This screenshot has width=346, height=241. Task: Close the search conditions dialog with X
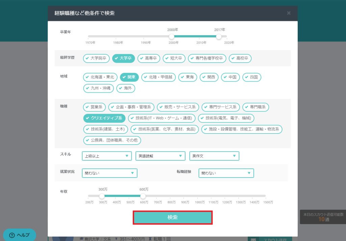[x=289, y=13]
